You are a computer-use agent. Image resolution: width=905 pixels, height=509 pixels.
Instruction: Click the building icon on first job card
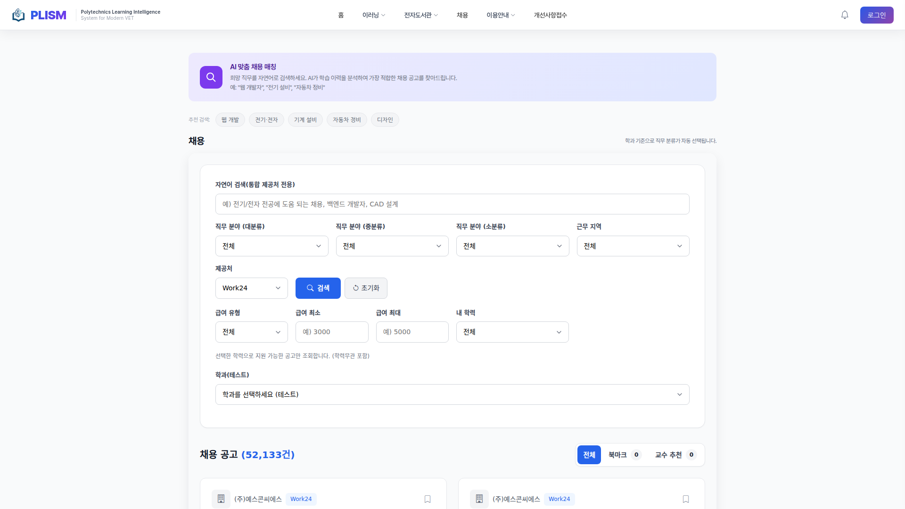[x=221, y=499]
